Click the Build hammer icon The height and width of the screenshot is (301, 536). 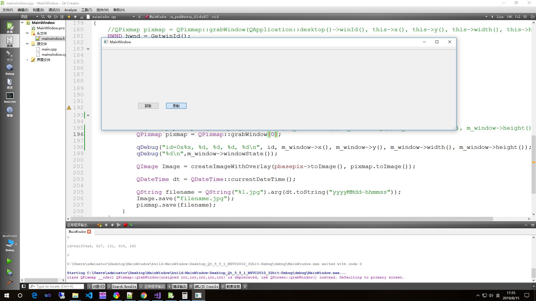point(9,282)
